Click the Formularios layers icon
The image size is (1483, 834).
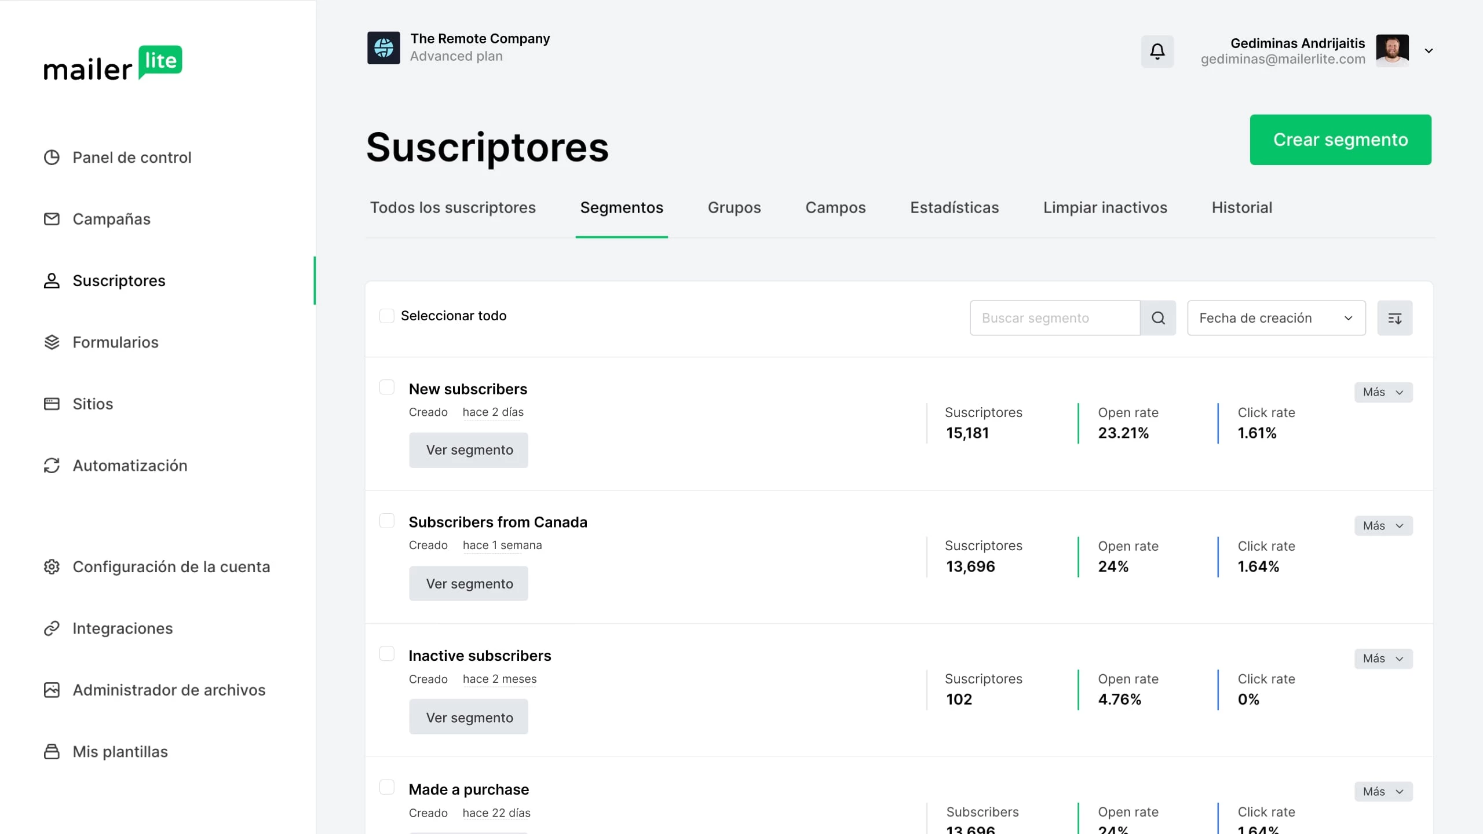[52, 342]
